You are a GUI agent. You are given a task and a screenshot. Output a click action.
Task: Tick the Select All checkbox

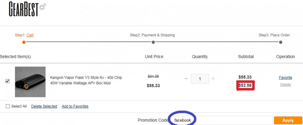click(x=8, y=106)
